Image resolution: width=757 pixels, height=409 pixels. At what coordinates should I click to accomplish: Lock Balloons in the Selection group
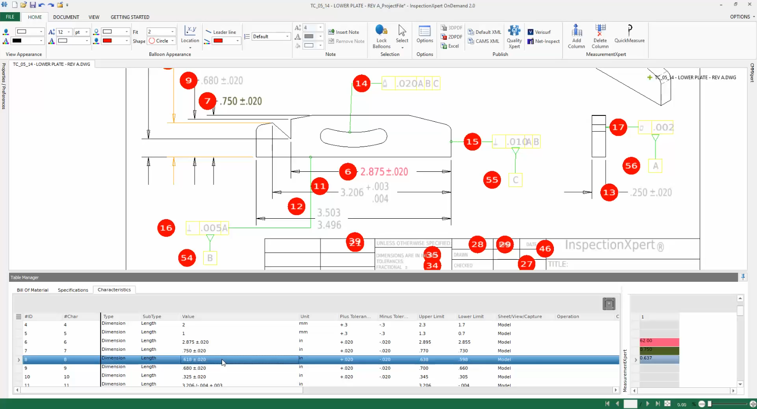[x=381, y=36]
